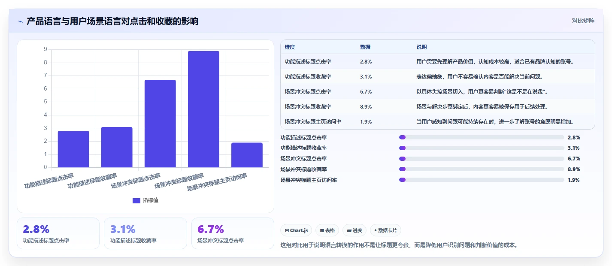Click the lightning icon beside the title
612x266 pixels.
coord(21,21)
